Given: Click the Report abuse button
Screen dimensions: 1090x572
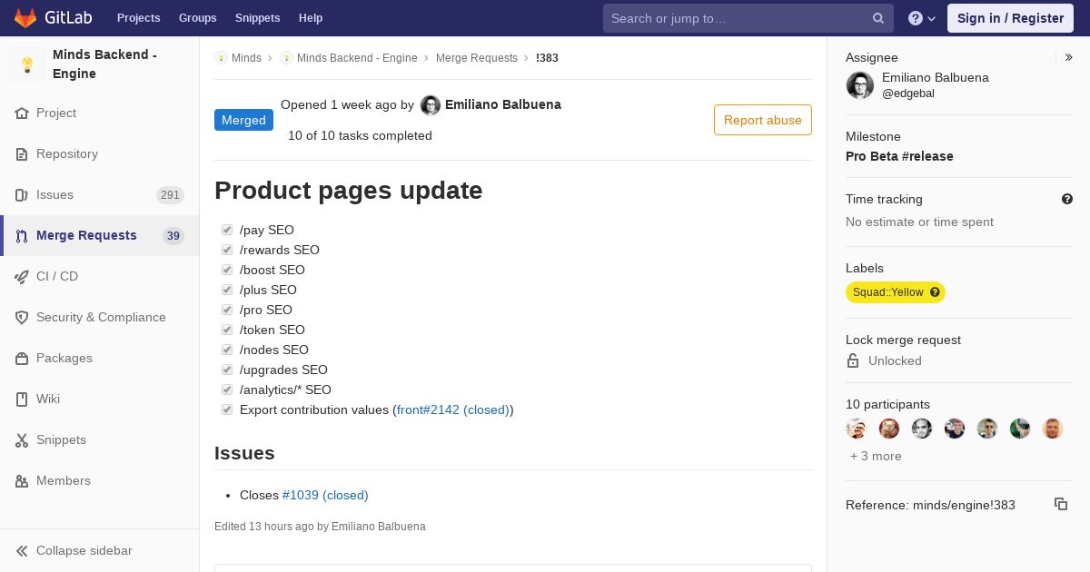Looking at the screenshot, I should (x=763, y=120).
